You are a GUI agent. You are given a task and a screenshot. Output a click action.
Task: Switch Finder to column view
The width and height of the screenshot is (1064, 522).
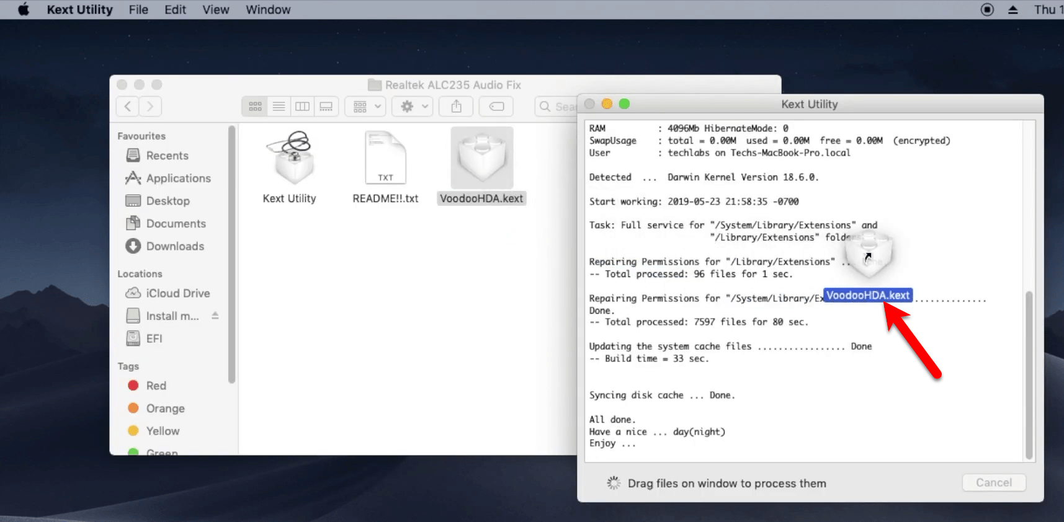(x=302, y=106)
